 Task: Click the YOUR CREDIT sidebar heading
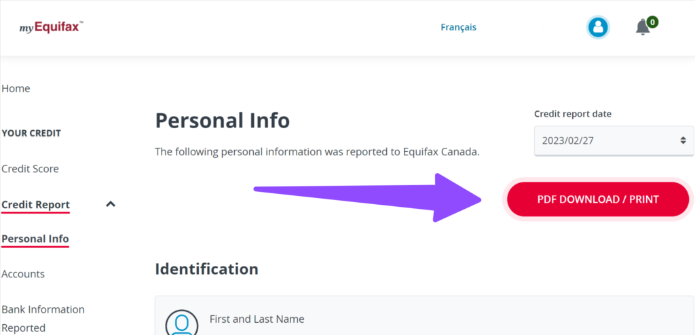(x=31, y=134)
